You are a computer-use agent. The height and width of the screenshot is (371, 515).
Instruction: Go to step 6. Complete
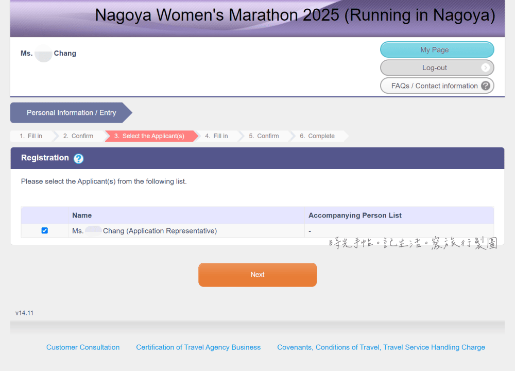coord(317,136)
